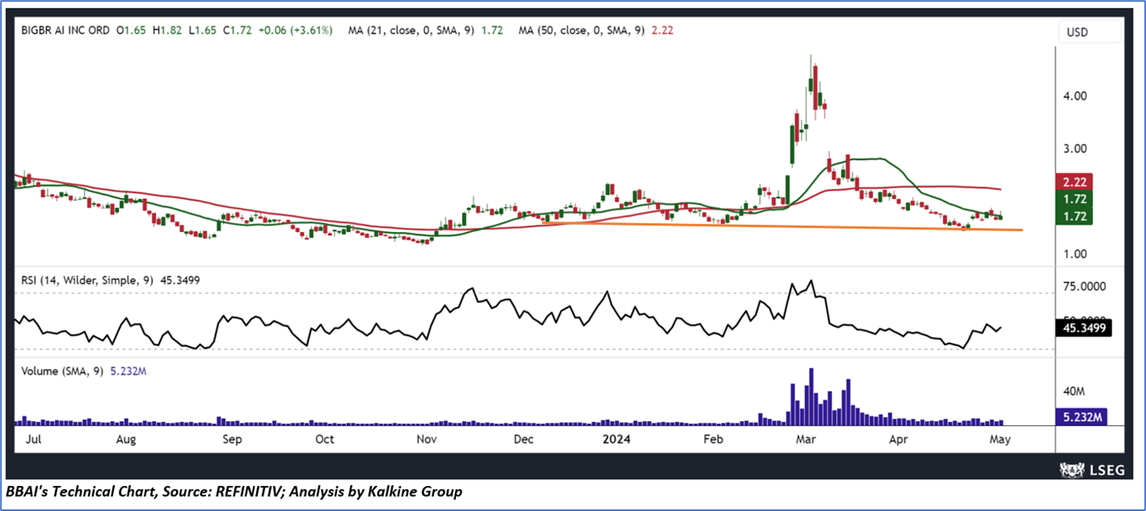Click the BBAI's Technical Chart caption text
Image resolution: width=1146 pixels, height=511 pixels.
point(234,492)
